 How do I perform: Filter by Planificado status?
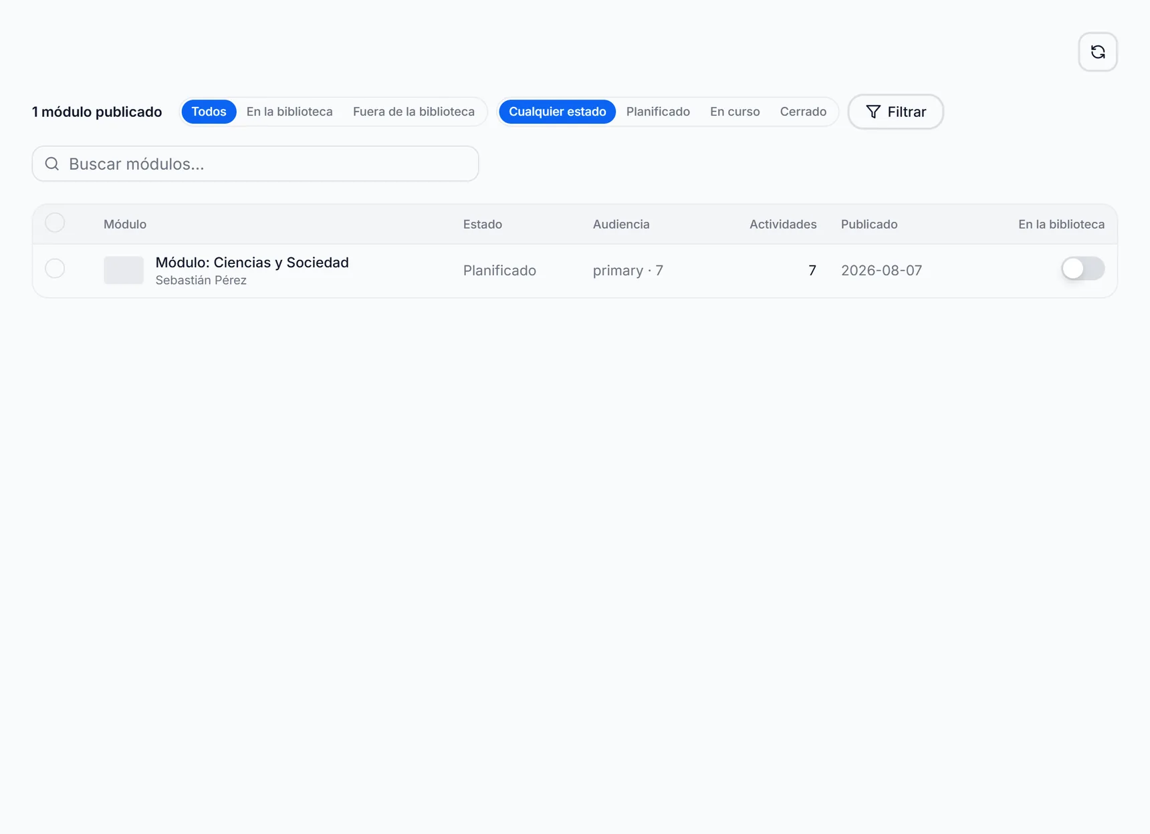tap(658, 112)
